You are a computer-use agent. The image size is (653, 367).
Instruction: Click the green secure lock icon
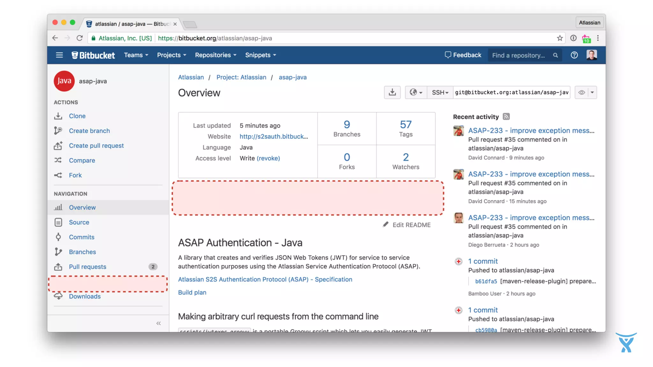(93, 38)
